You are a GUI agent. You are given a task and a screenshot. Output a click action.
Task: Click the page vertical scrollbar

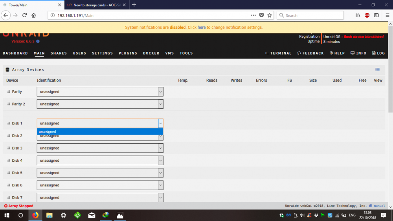click(x=391, y=69)
